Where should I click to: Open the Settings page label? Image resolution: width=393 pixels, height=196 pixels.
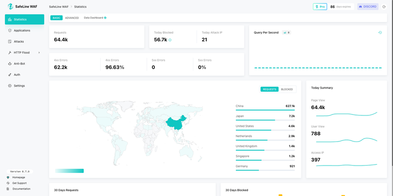(x=19, y=85)
